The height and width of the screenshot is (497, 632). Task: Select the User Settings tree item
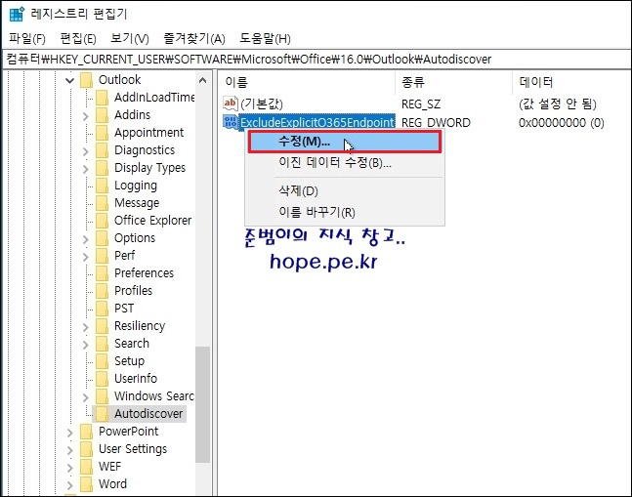tap(133, 449)
